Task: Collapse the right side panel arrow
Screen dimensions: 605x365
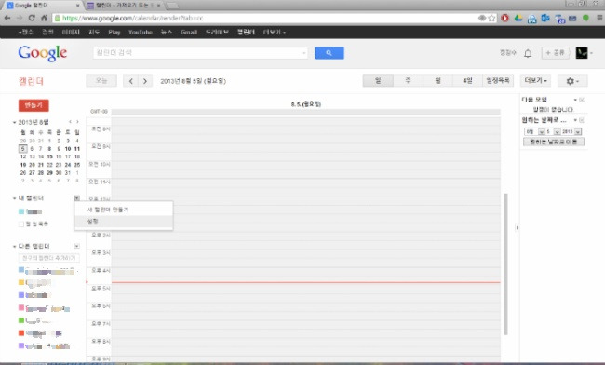Action: click(x=517, y=227)
